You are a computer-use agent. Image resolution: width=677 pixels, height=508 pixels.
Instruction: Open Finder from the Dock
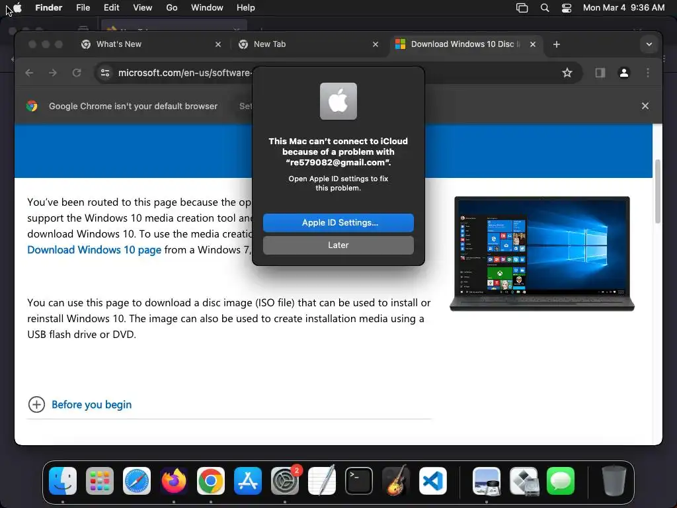[x=63, y=481]
